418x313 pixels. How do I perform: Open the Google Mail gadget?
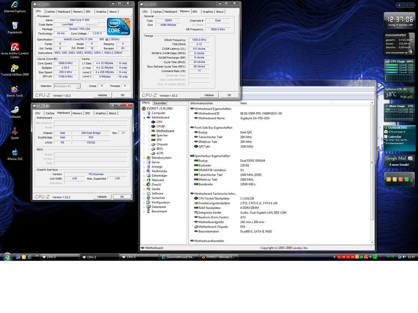(399, 161)
